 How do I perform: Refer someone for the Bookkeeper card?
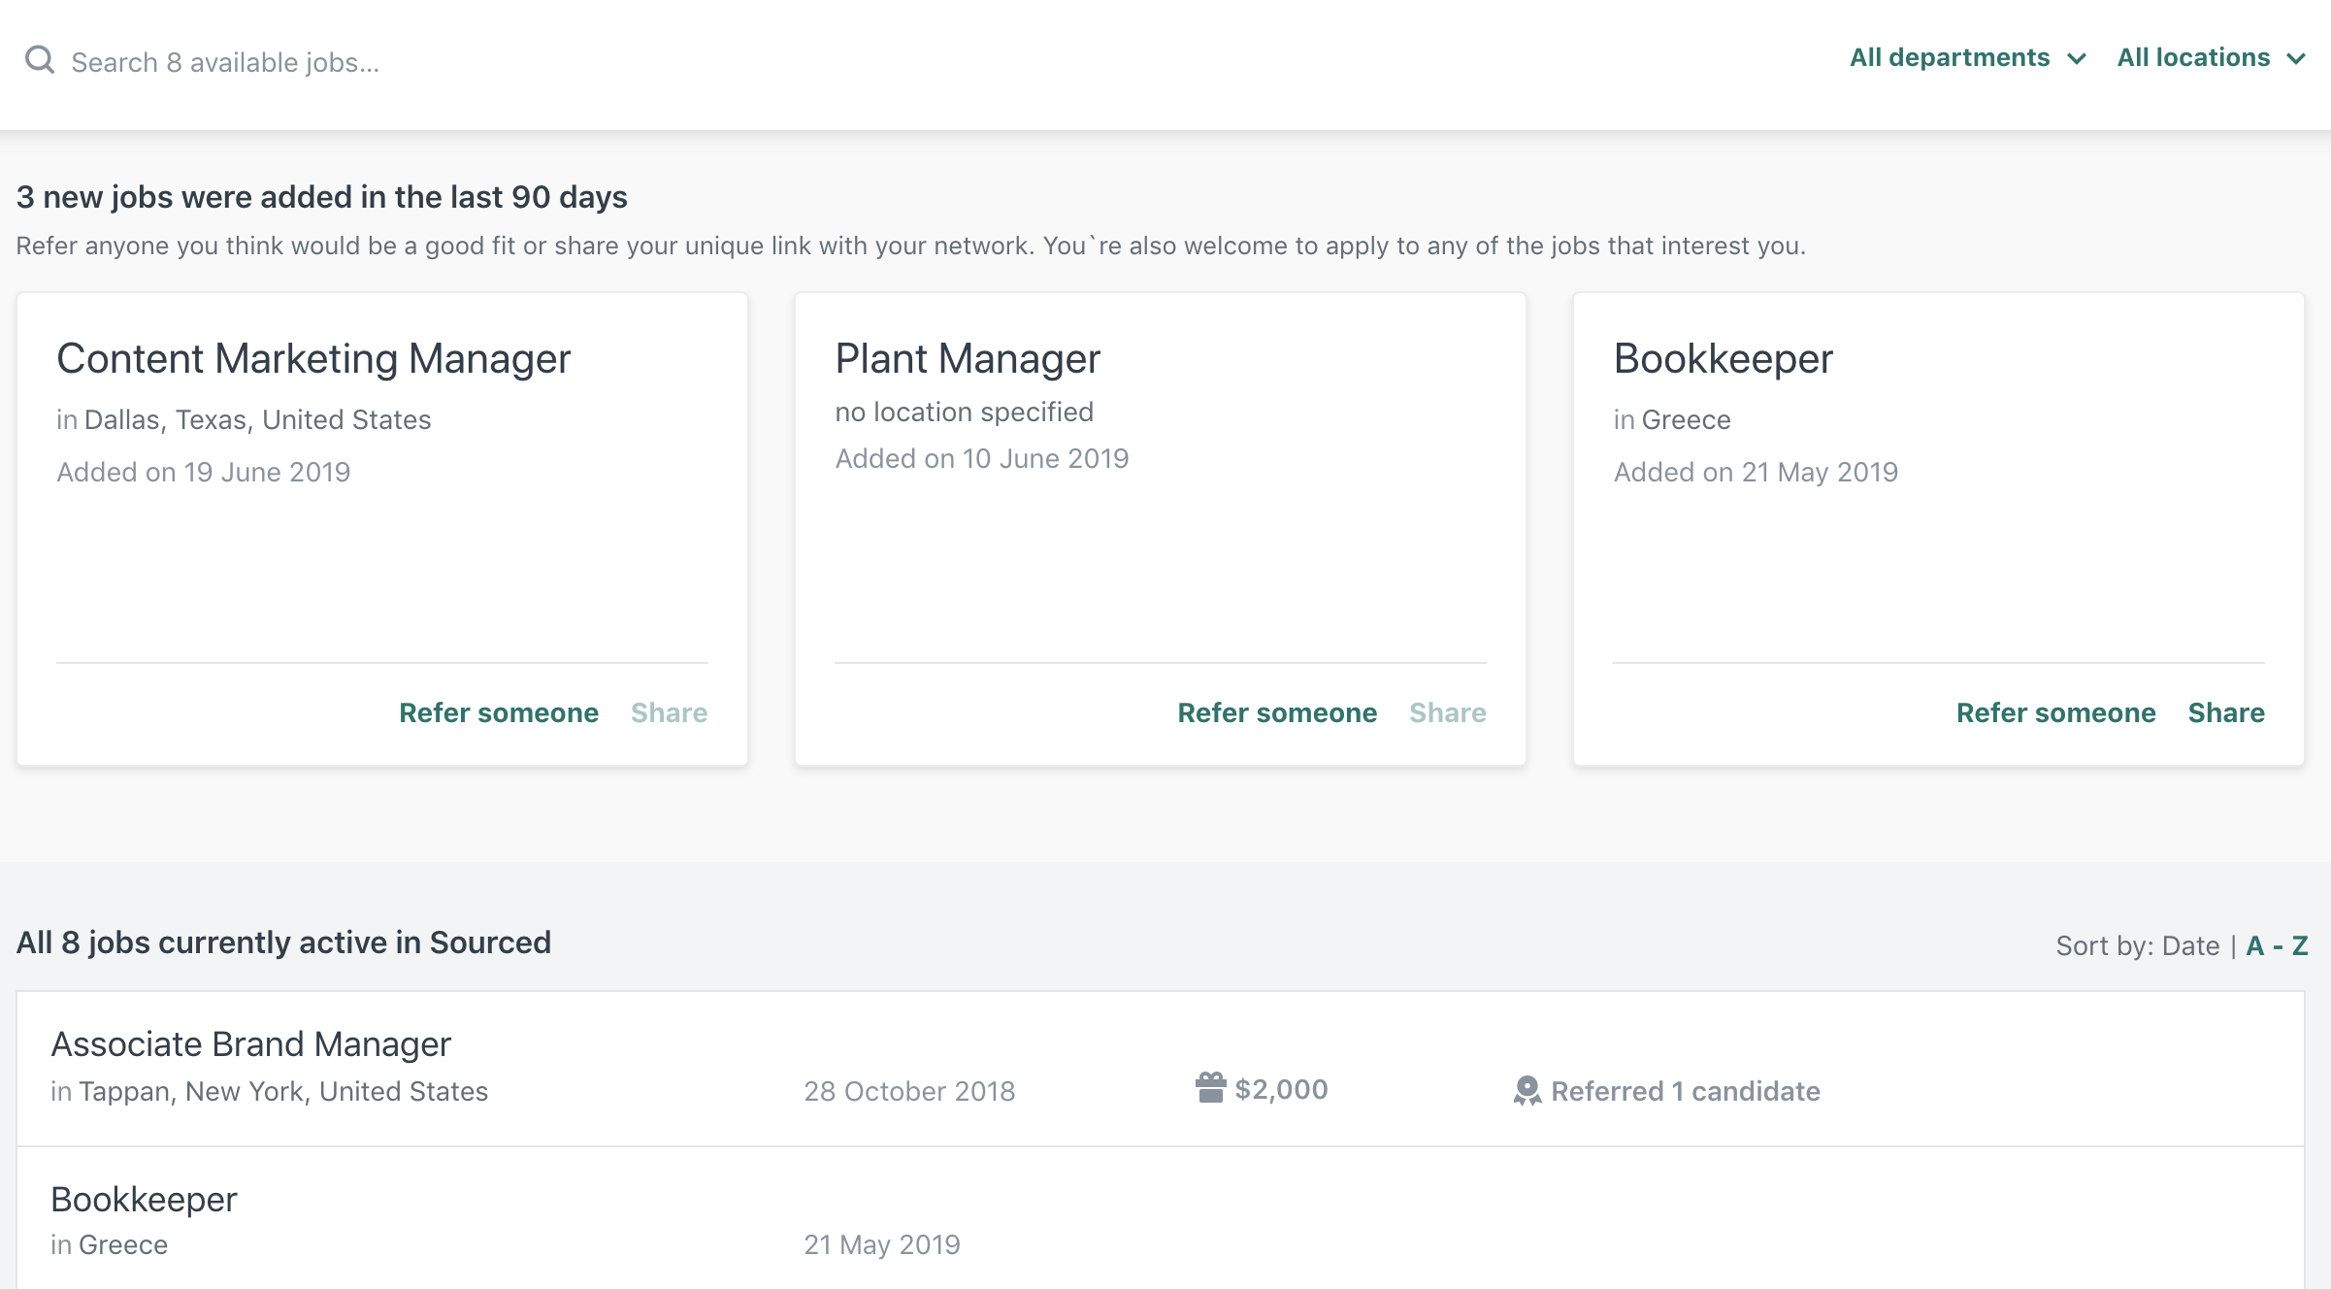[2055, 712]
